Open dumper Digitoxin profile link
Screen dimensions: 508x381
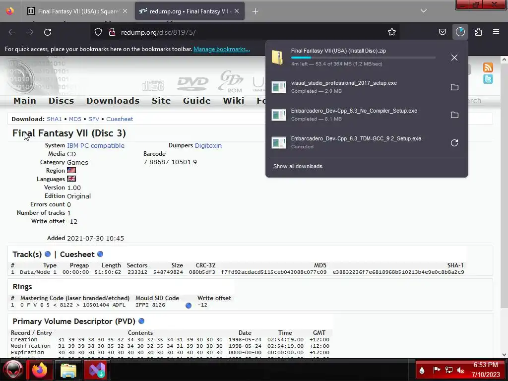208,145
